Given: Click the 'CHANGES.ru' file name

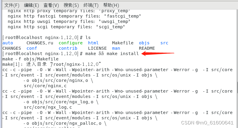Looking at the screenshot, I should (x=40, y=43).
